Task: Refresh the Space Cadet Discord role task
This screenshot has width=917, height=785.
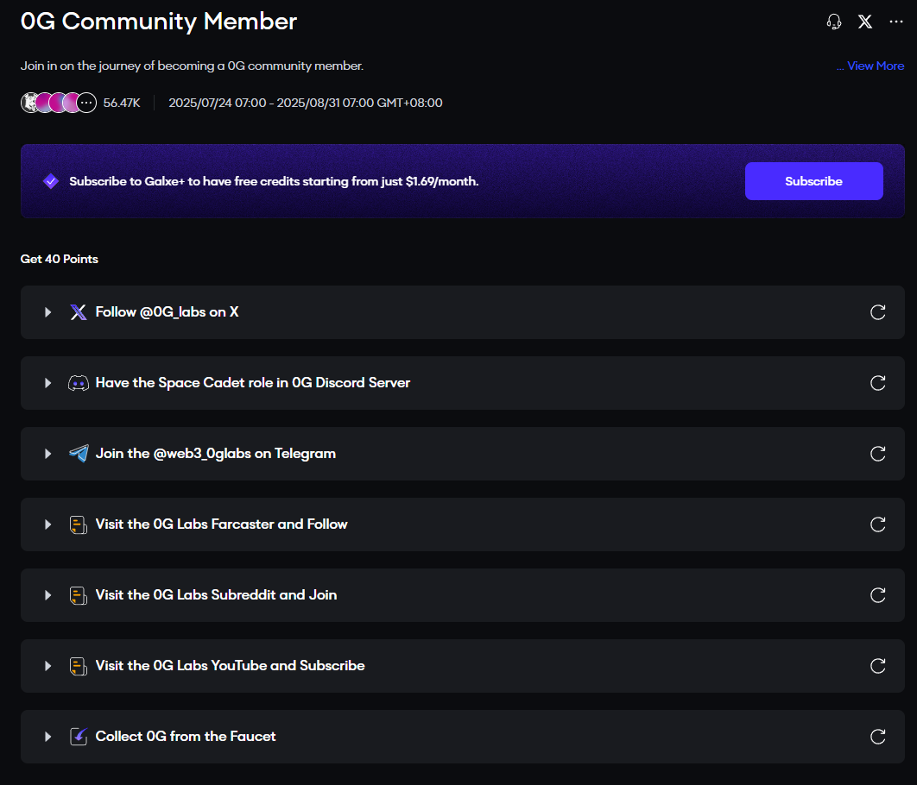Action: [x=878, y=383]
